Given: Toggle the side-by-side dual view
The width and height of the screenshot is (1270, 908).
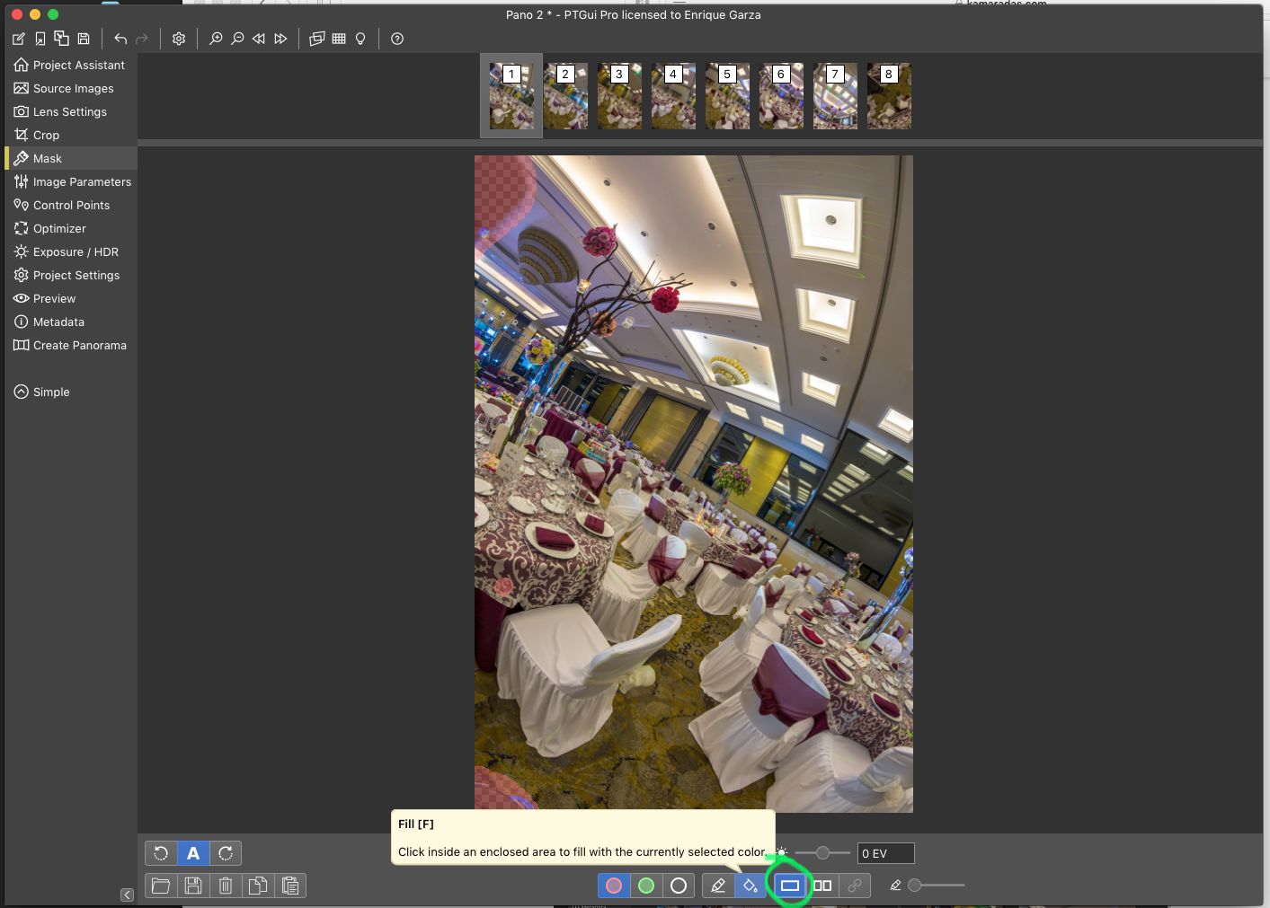Looking at the screenshot, I should coord(822,886).
